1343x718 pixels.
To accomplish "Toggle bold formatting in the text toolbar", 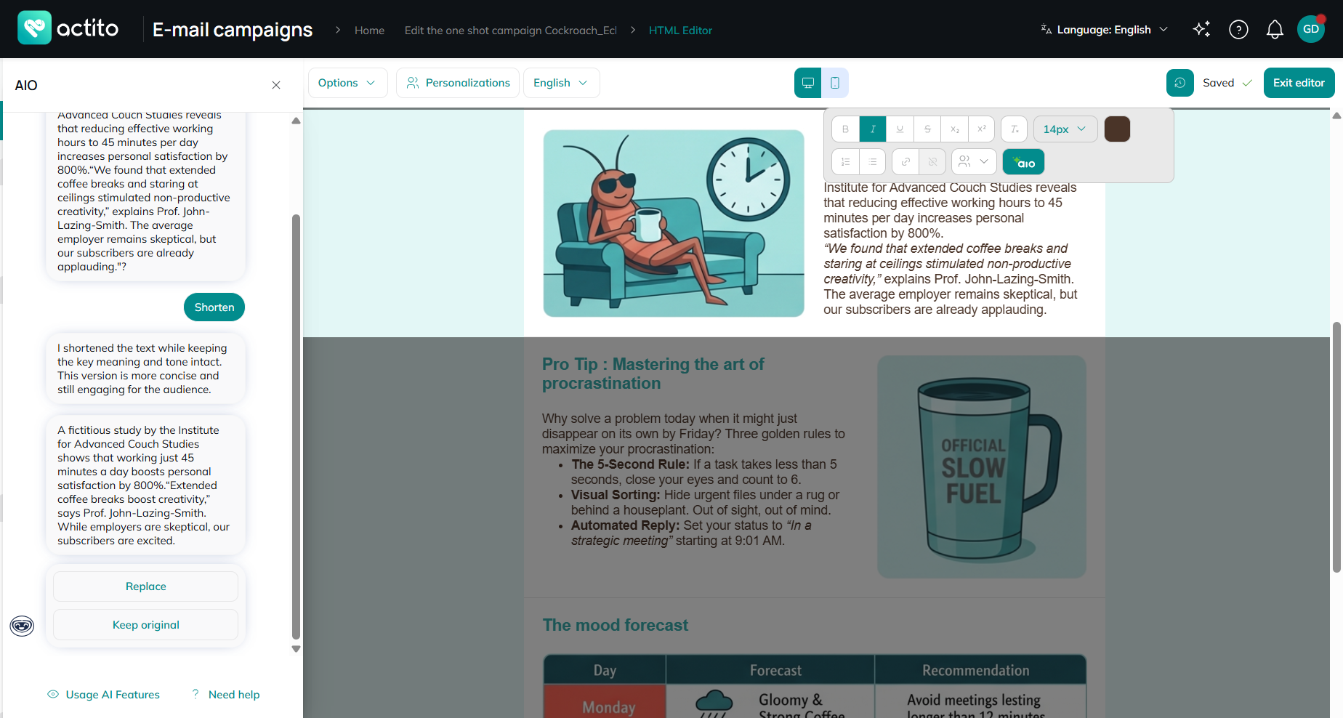I will point(845,129).
